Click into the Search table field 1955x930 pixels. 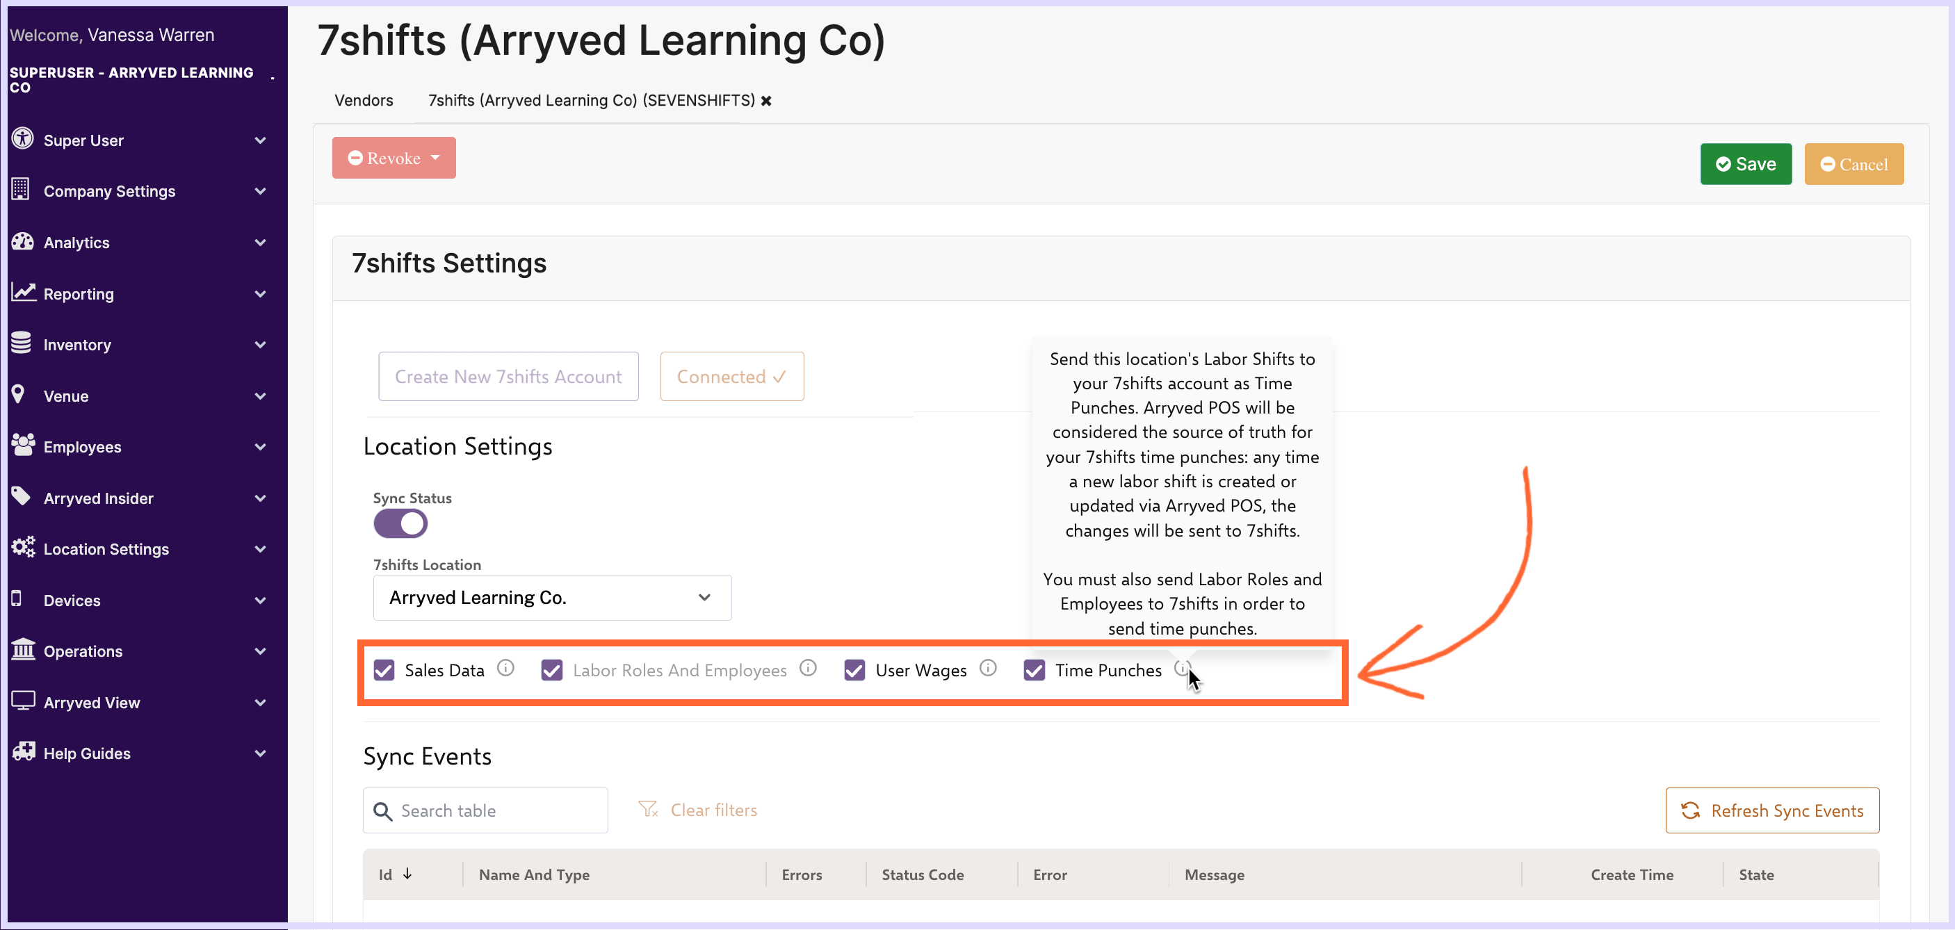(486, 811)
